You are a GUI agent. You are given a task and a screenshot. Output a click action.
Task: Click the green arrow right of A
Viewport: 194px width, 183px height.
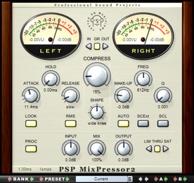166,179
